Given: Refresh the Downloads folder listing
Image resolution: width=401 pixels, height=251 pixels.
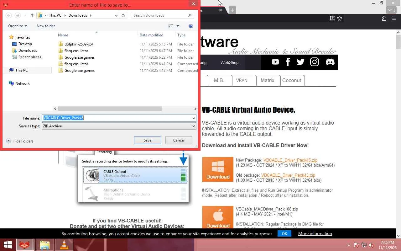Looking at the screenshot, I should click(123, 15).
